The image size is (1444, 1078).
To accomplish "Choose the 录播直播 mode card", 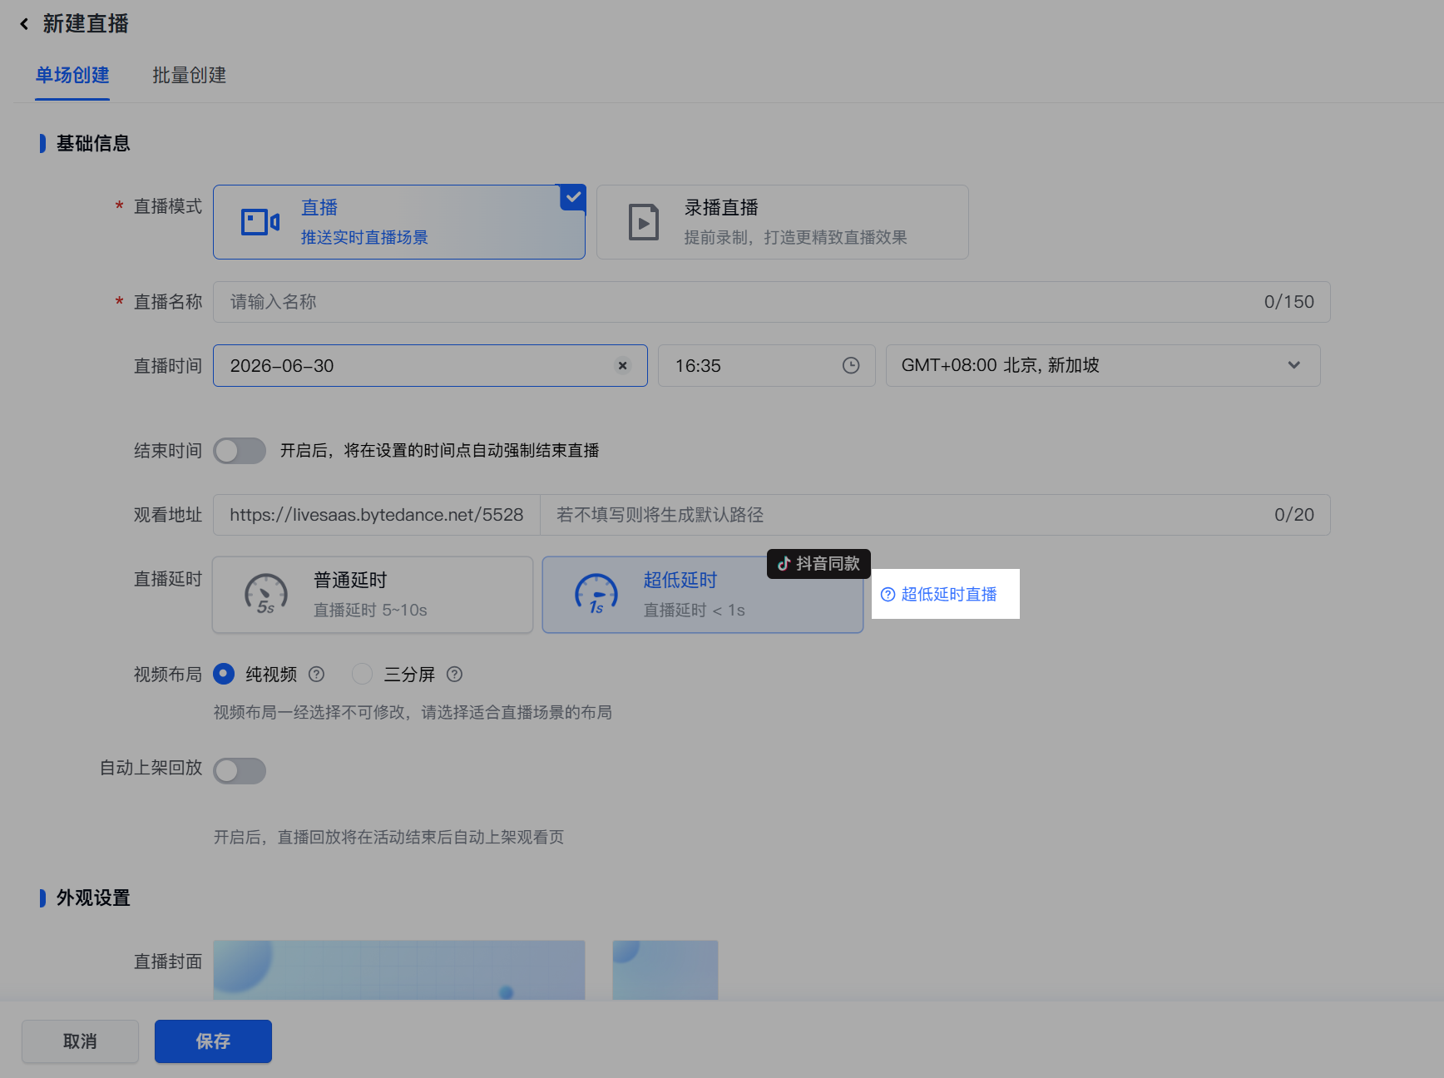I will pos(783,222).
